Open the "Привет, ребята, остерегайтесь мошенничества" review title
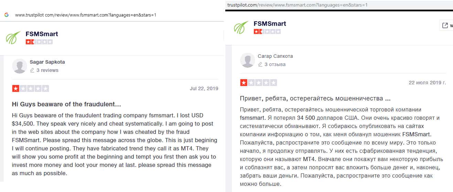The width and height of the screenshot is (453, 192). 315,98
